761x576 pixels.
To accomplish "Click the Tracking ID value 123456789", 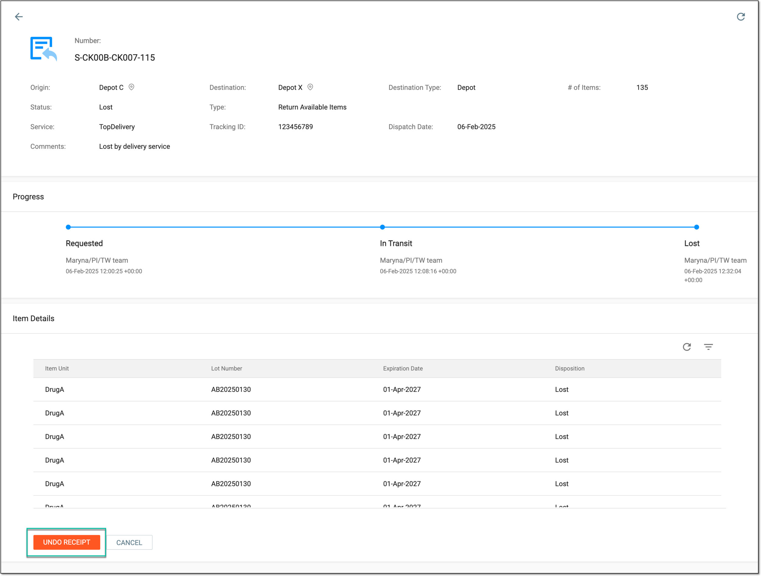I will point(296,127).
